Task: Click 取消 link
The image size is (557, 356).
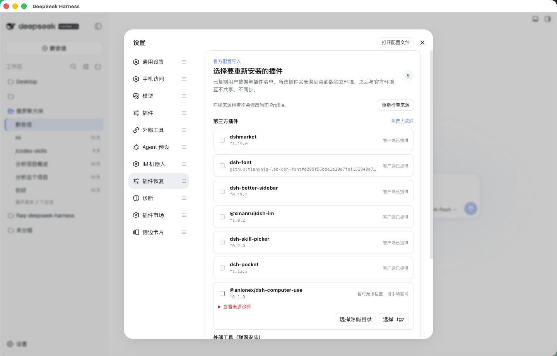Action: point(409,121)
